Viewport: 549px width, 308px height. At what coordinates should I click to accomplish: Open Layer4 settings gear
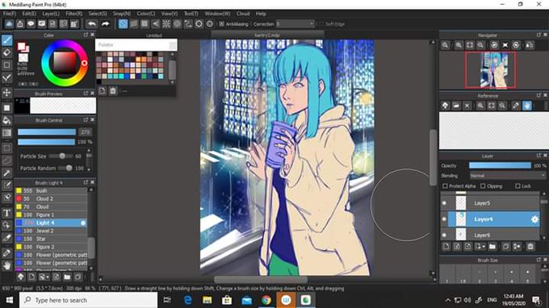tap(534, 219)
